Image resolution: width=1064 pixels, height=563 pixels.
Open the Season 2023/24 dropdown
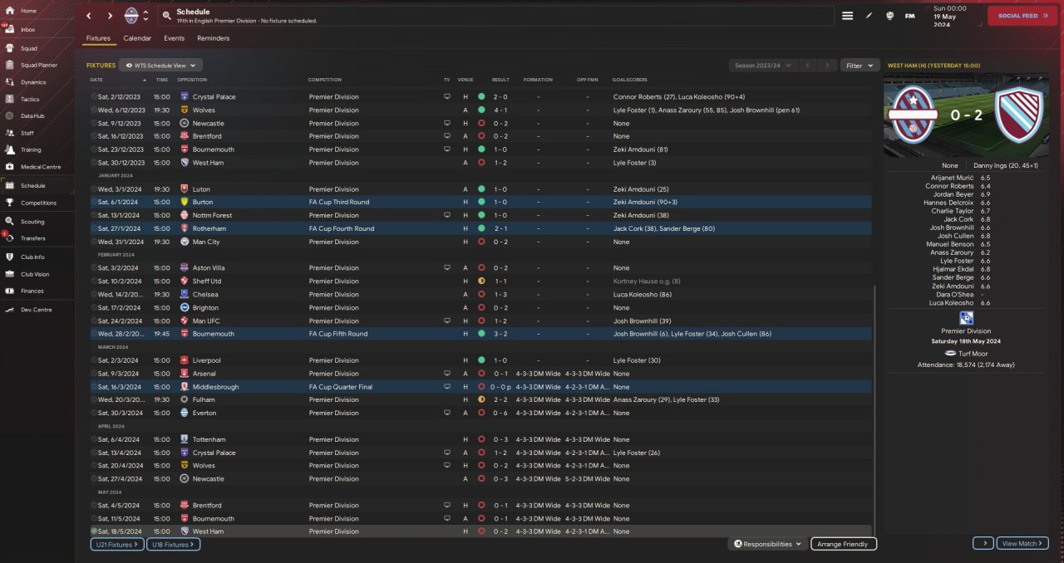click(x=762, y=65)
